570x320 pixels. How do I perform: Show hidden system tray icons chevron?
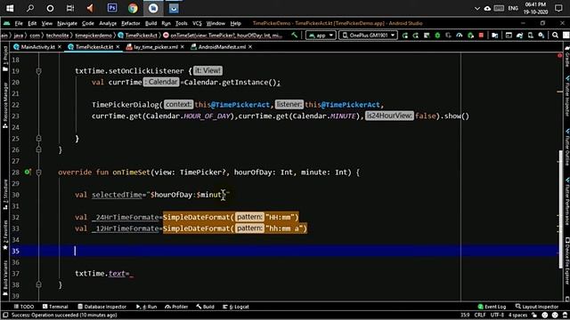[477, 8]
